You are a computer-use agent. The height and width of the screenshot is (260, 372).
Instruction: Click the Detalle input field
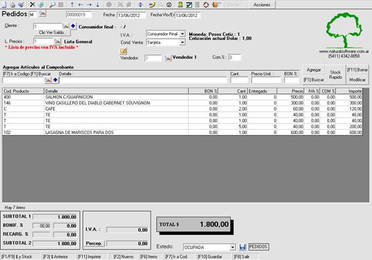click(x=143, y=80)
